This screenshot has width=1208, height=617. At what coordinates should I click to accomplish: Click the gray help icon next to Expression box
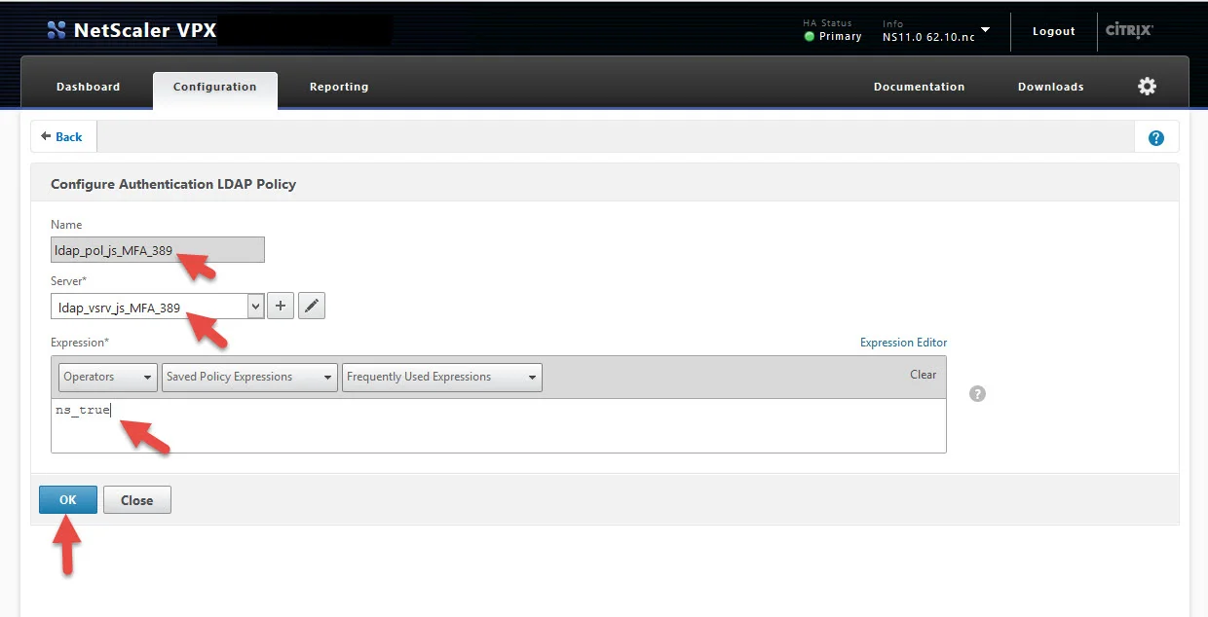coord(977,394)
